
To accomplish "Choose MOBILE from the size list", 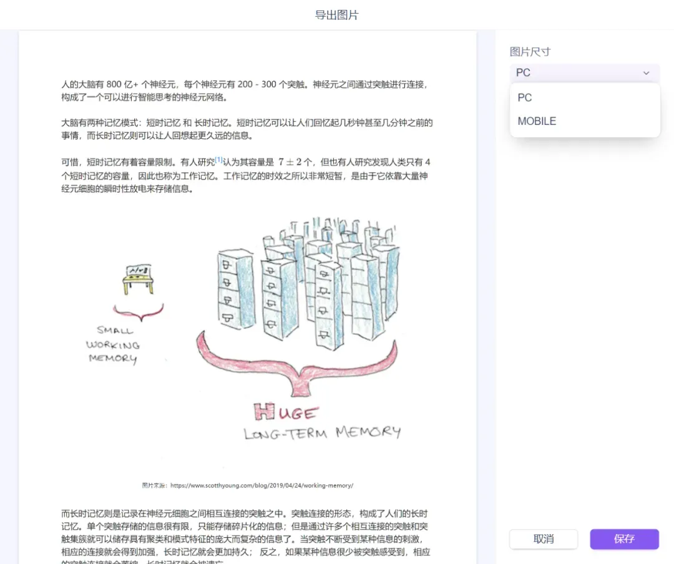I will click(585, 121).
